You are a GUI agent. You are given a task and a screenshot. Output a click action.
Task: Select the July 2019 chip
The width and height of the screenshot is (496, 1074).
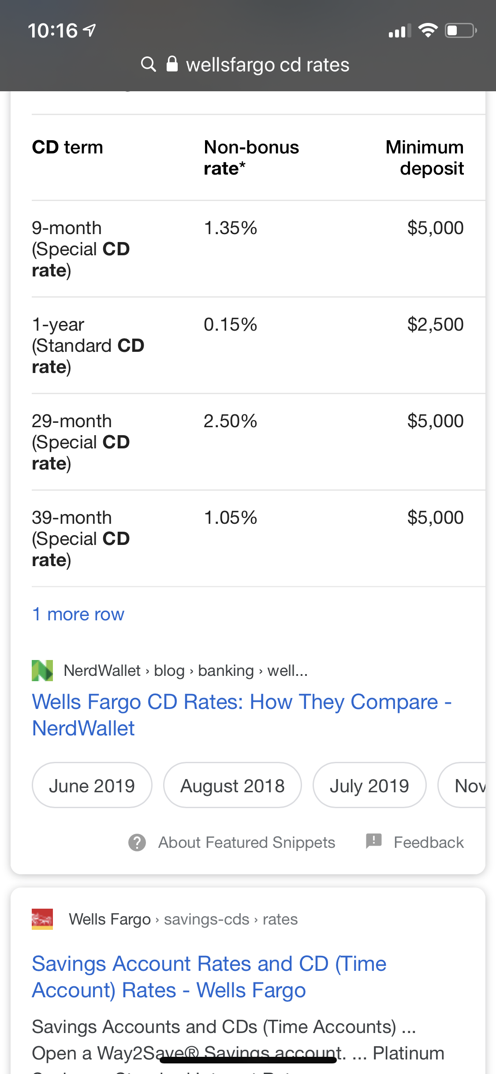coord(369,786)
